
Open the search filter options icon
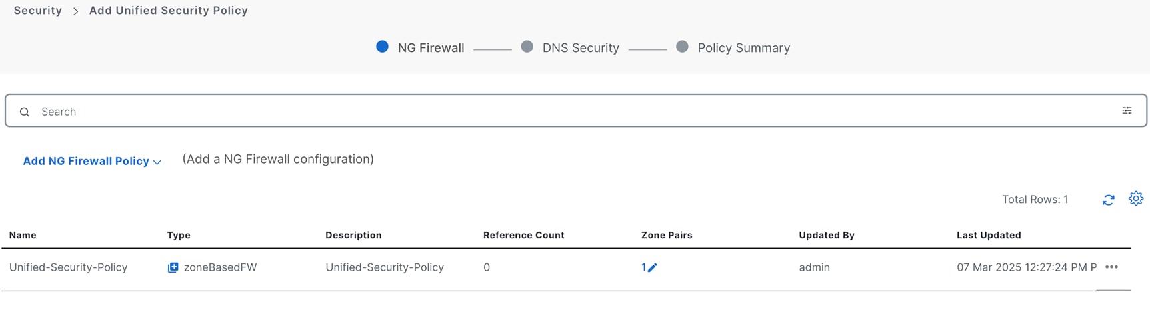click(1127, 111)
